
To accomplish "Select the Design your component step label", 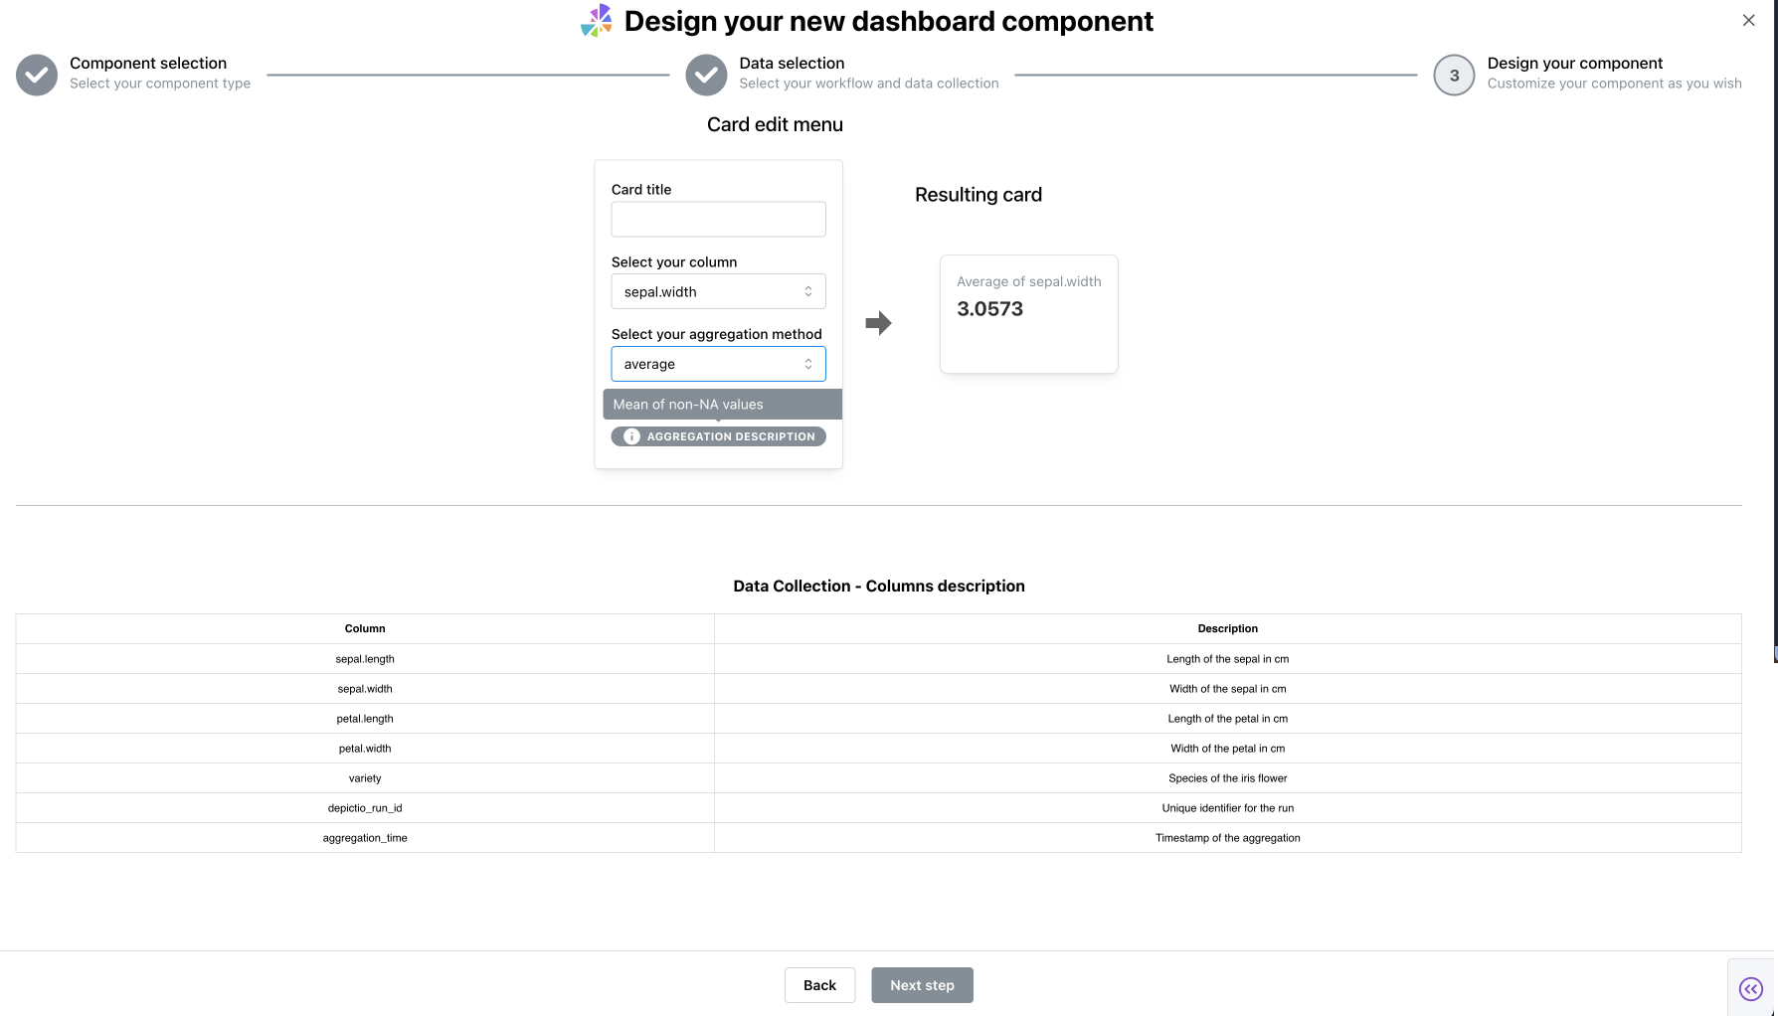I will click(1574, 63).
